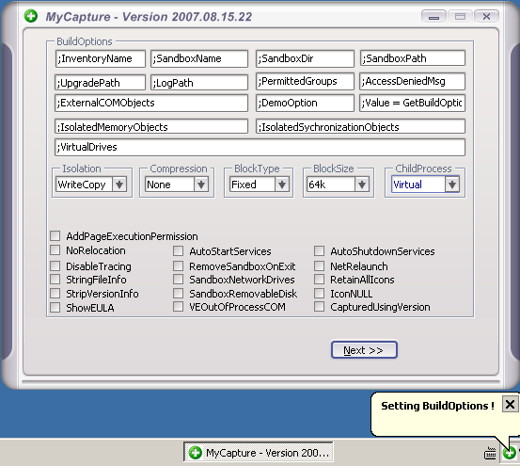Close the MyCapture window

[486, 16]
